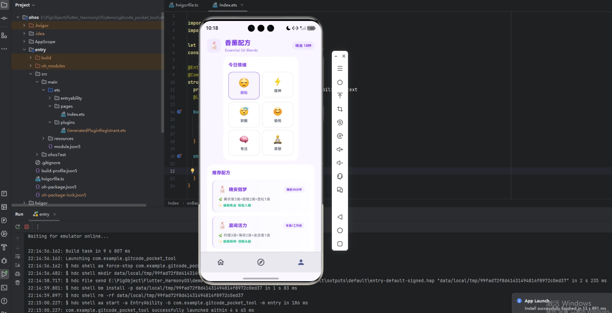Tap the 精油 18种 badge

click(x=303, y=46)
